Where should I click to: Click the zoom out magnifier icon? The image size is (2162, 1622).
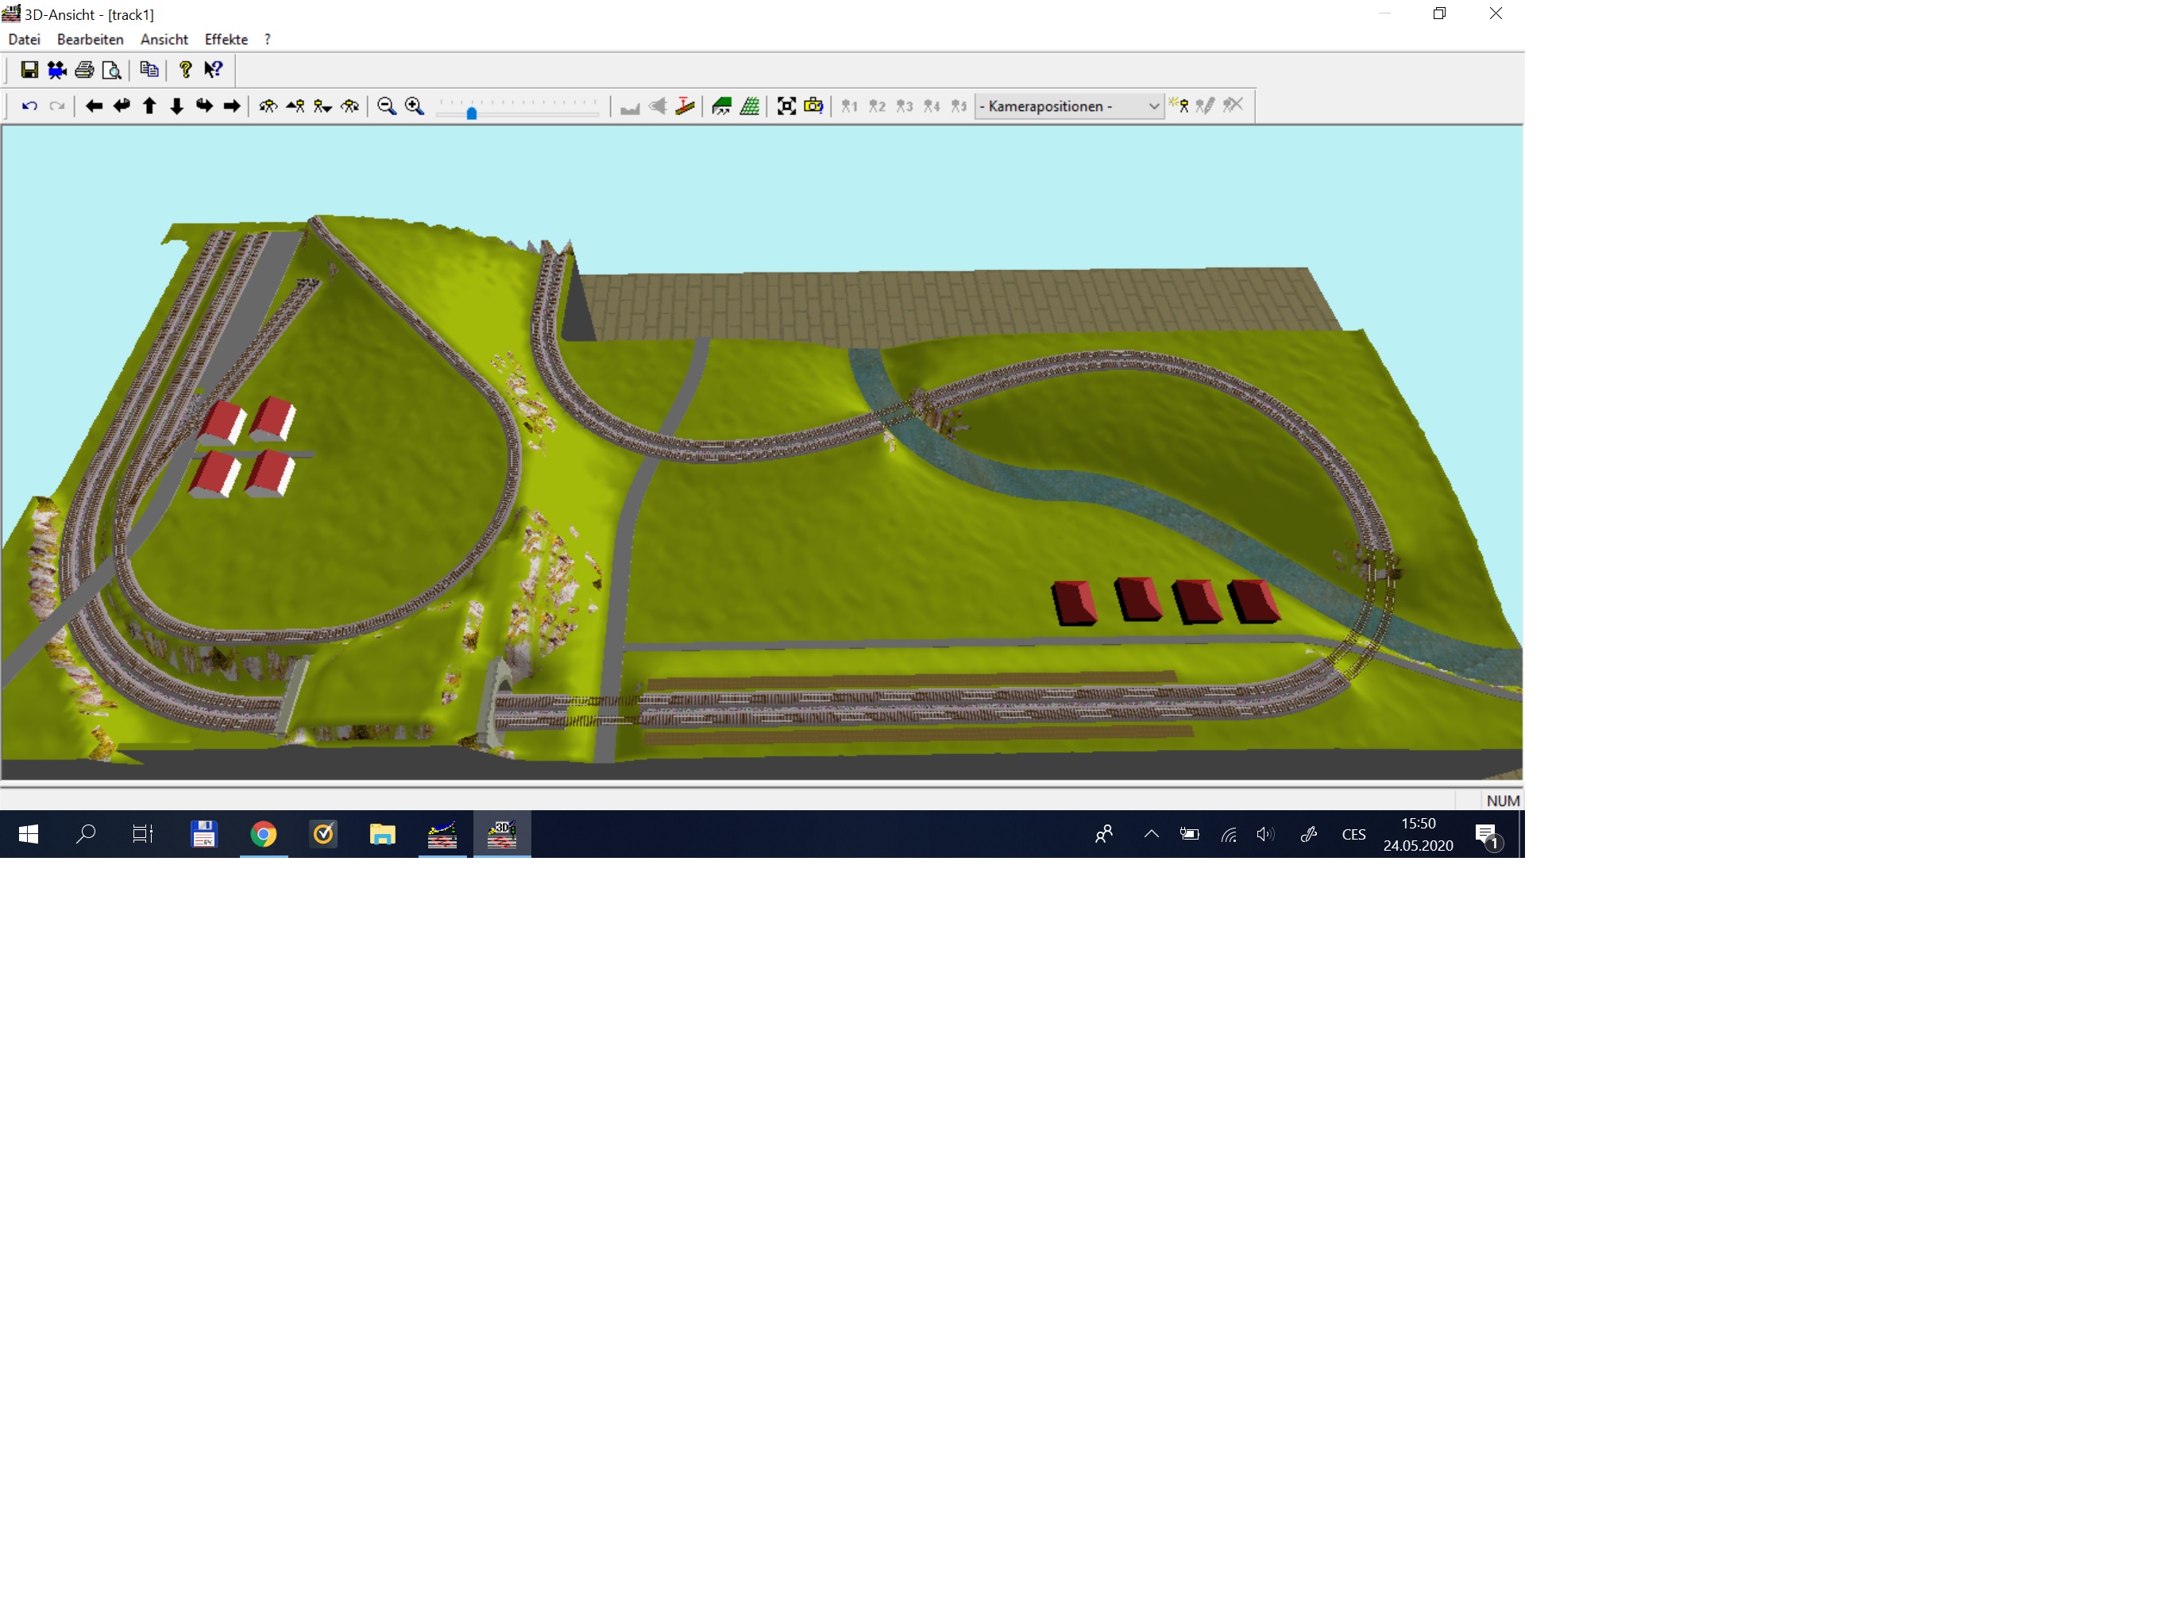click(387, 106)
